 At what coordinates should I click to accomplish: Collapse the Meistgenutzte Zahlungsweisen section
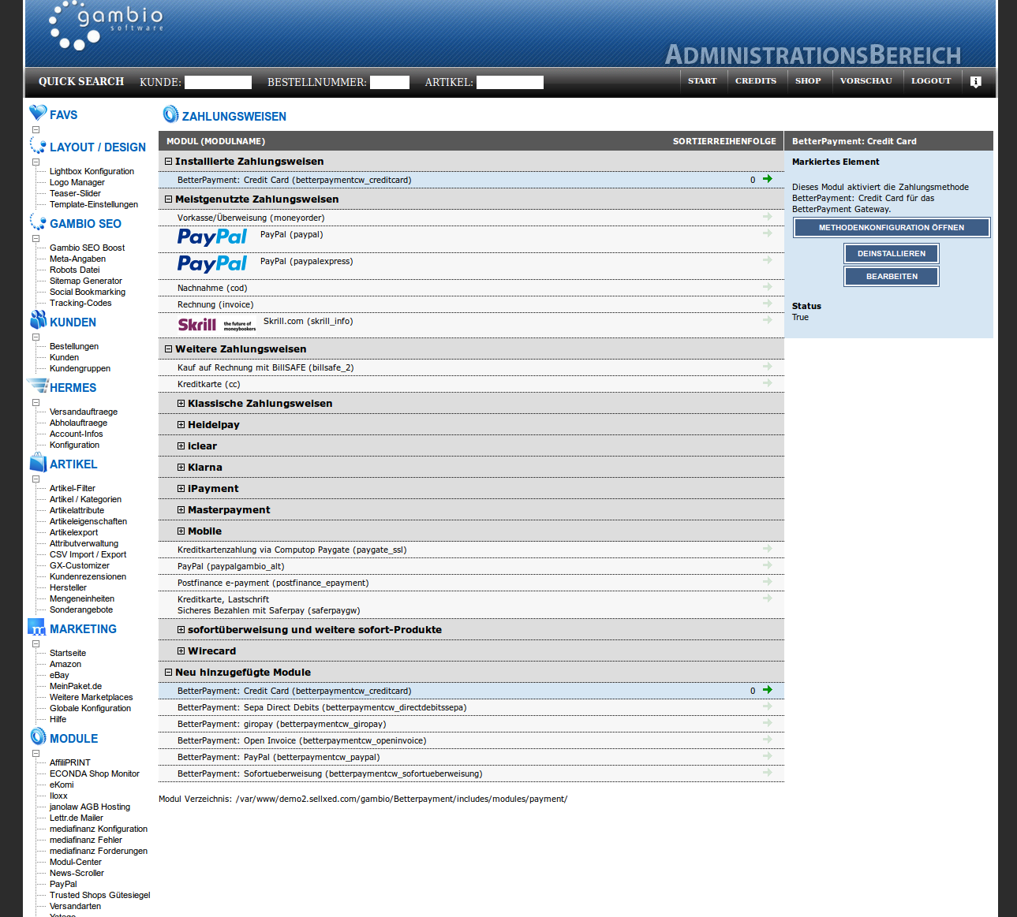[x=168, y=199]
